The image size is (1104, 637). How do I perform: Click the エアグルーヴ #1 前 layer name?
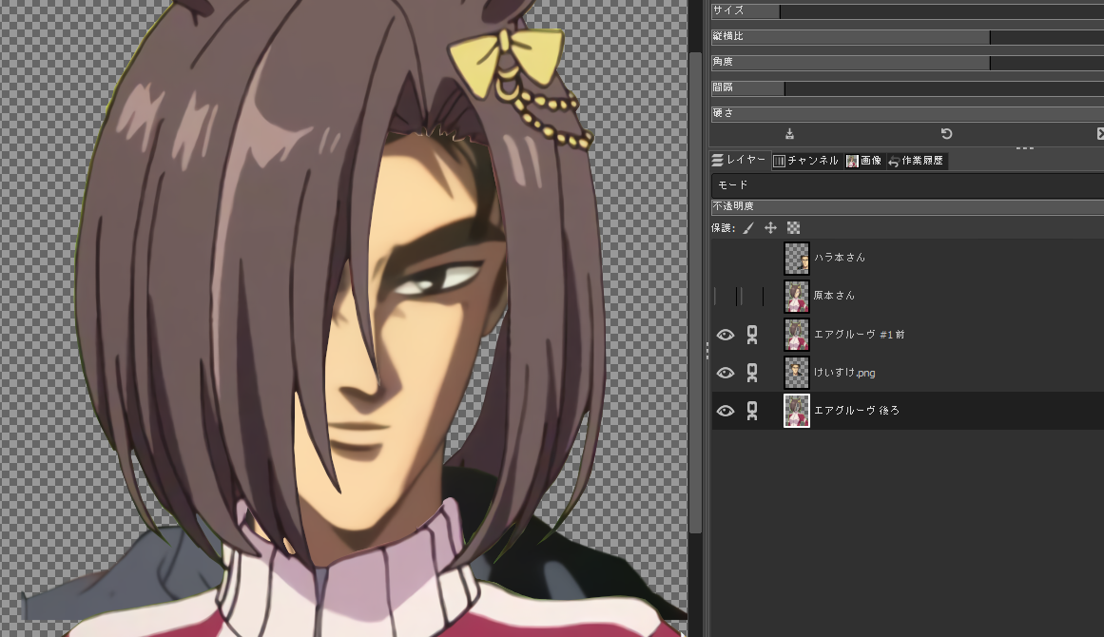click(x=860, y=335)
